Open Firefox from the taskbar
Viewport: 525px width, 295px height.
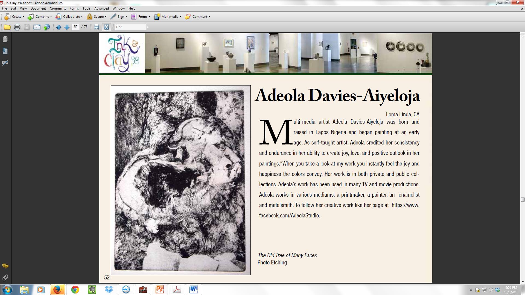coord(57,290)
